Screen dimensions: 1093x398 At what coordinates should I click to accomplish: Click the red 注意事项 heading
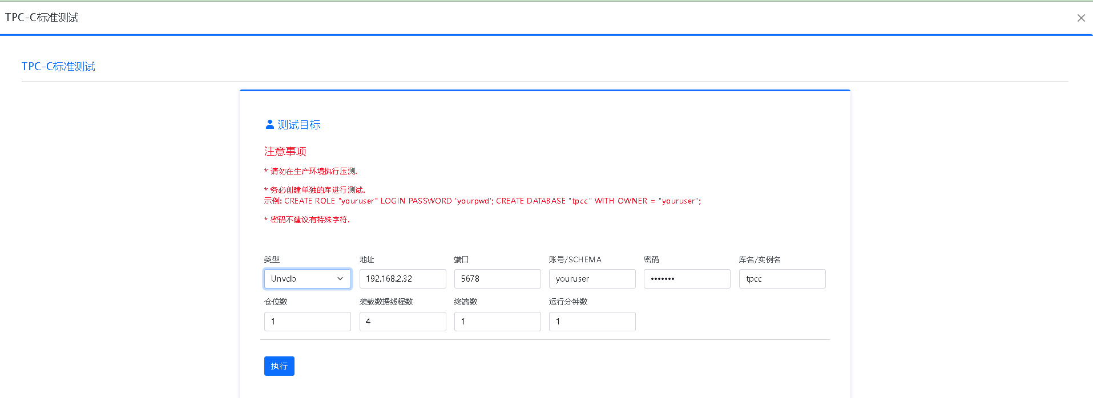(285, 152)
